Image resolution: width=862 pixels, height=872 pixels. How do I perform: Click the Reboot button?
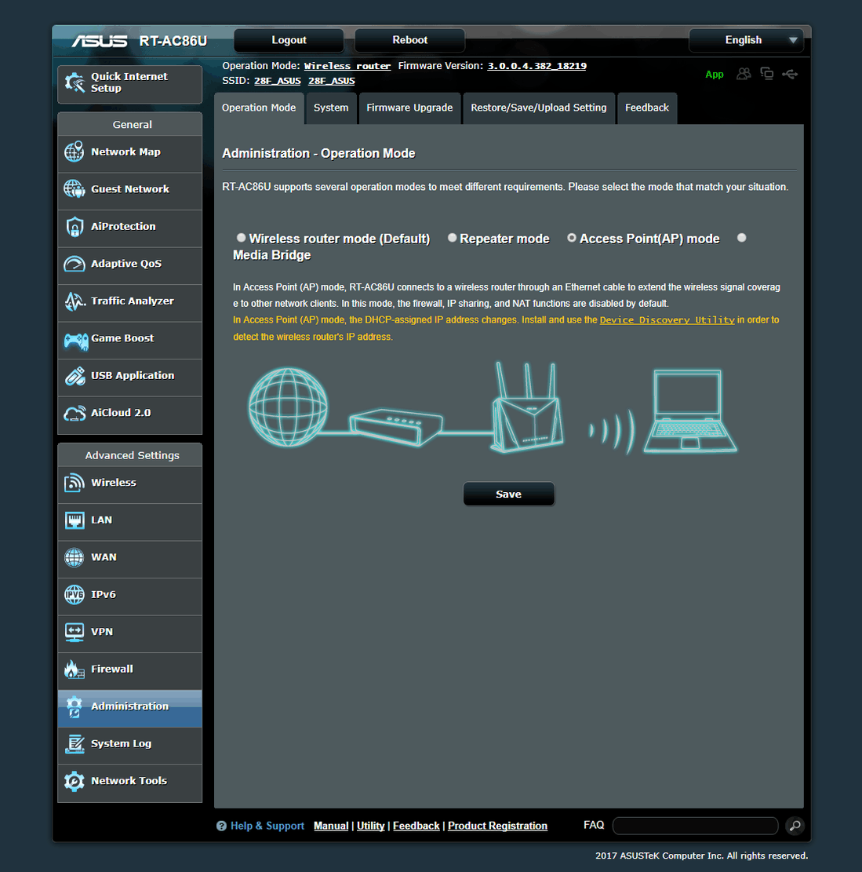[410, 40]
